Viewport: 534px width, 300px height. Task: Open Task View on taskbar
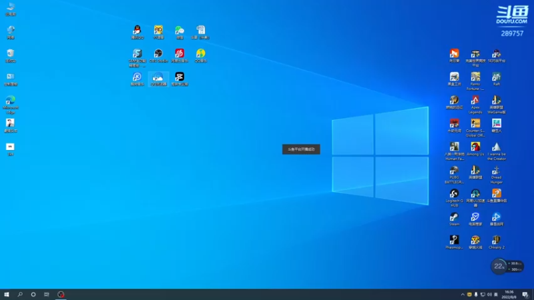pos(46,294)
